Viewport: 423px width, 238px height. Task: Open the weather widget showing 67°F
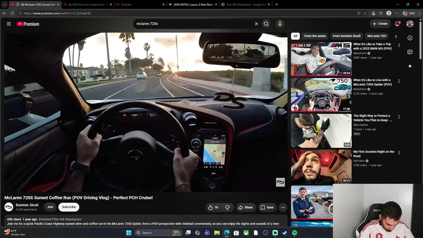point(15,233)
